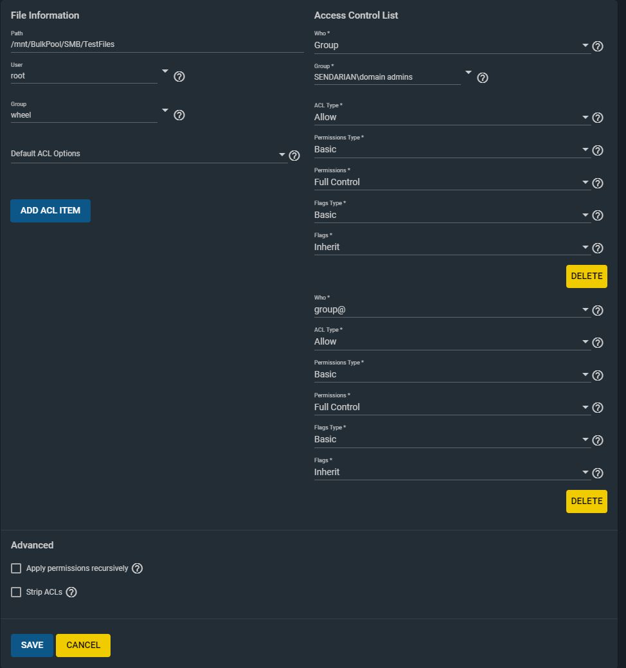Open second entry's Flags Inherit dropdown
This screenshot has width=626, height=668.
tap(452, 472)
